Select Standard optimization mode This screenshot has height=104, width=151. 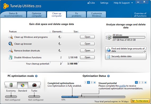click(23, 85)
